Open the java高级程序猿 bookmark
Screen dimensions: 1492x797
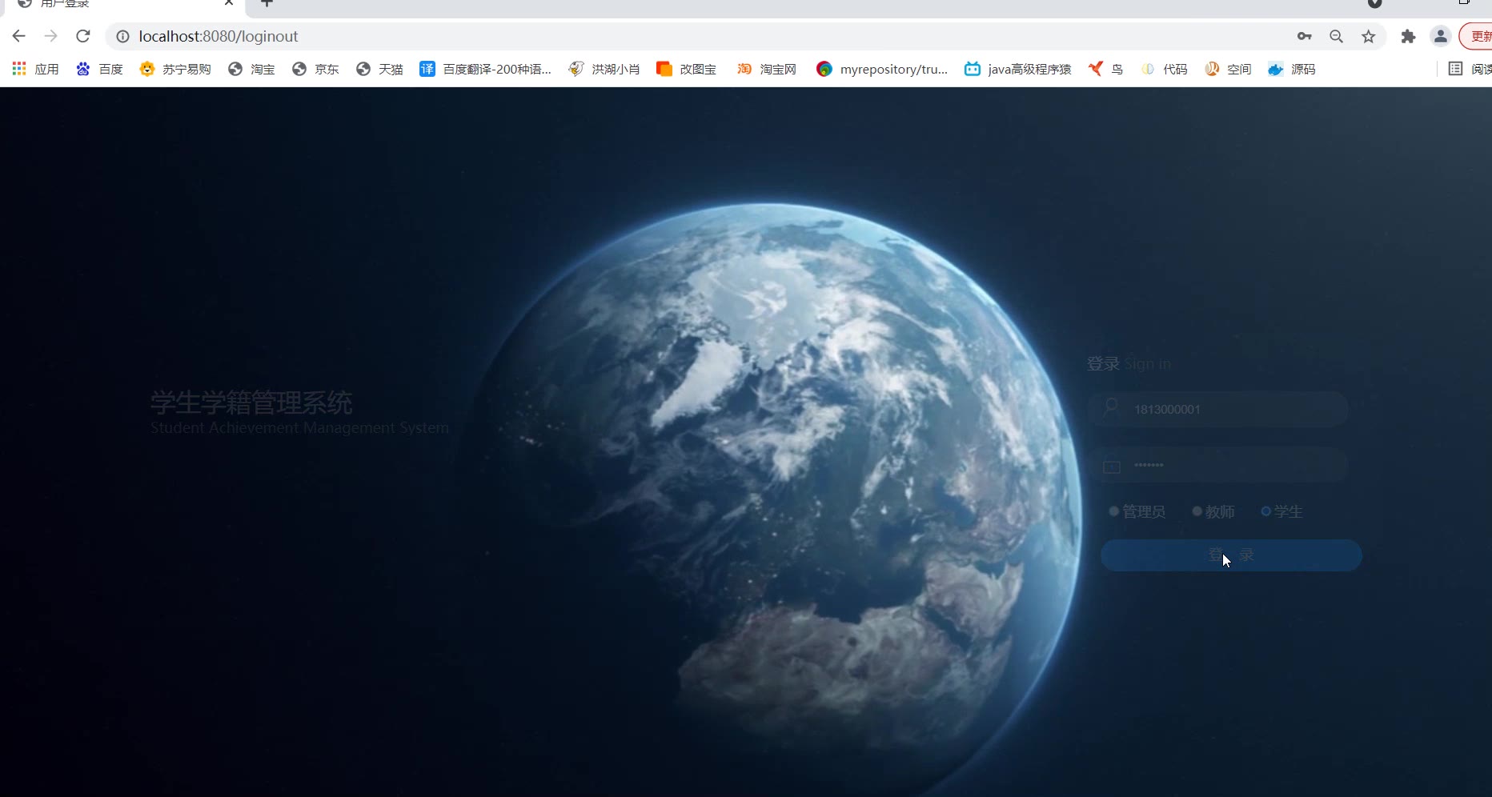pos(1018,69)
